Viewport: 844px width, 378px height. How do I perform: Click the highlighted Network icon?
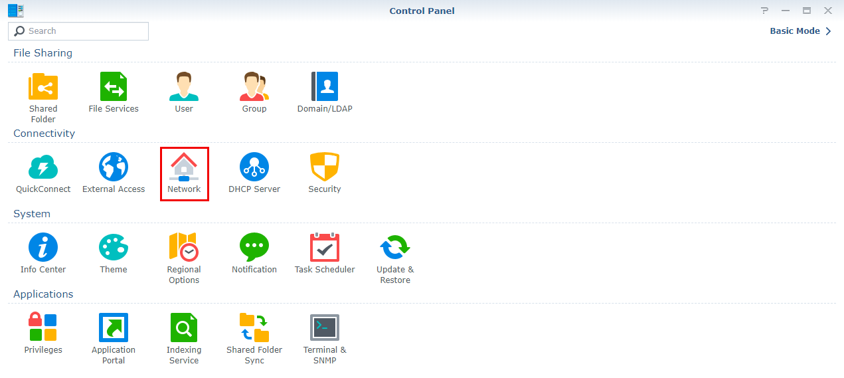[x=184, y=167]
